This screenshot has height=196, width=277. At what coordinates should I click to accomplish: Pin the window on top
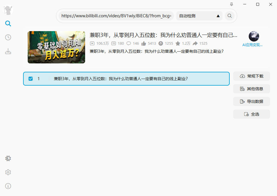point(231,4)
